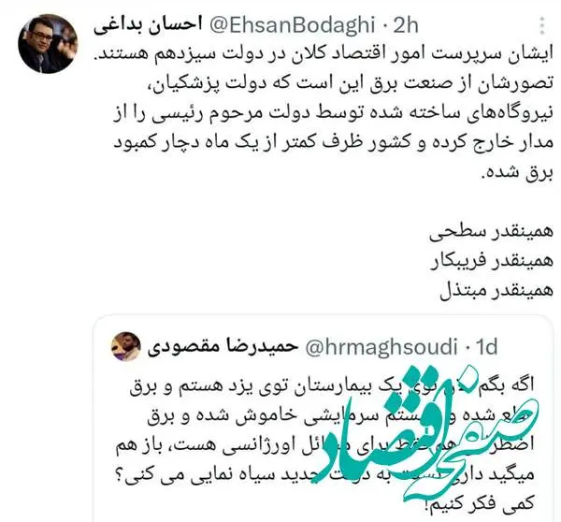Click the @hrmaghsoudi handle in quoted tweet
Screen dimensions: 561x522
pos(381,346)
